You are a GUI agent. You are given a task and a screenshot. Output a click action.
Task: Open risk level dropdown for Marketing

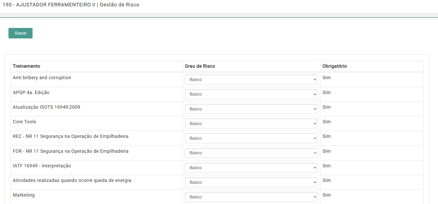[x=251, y=197]
